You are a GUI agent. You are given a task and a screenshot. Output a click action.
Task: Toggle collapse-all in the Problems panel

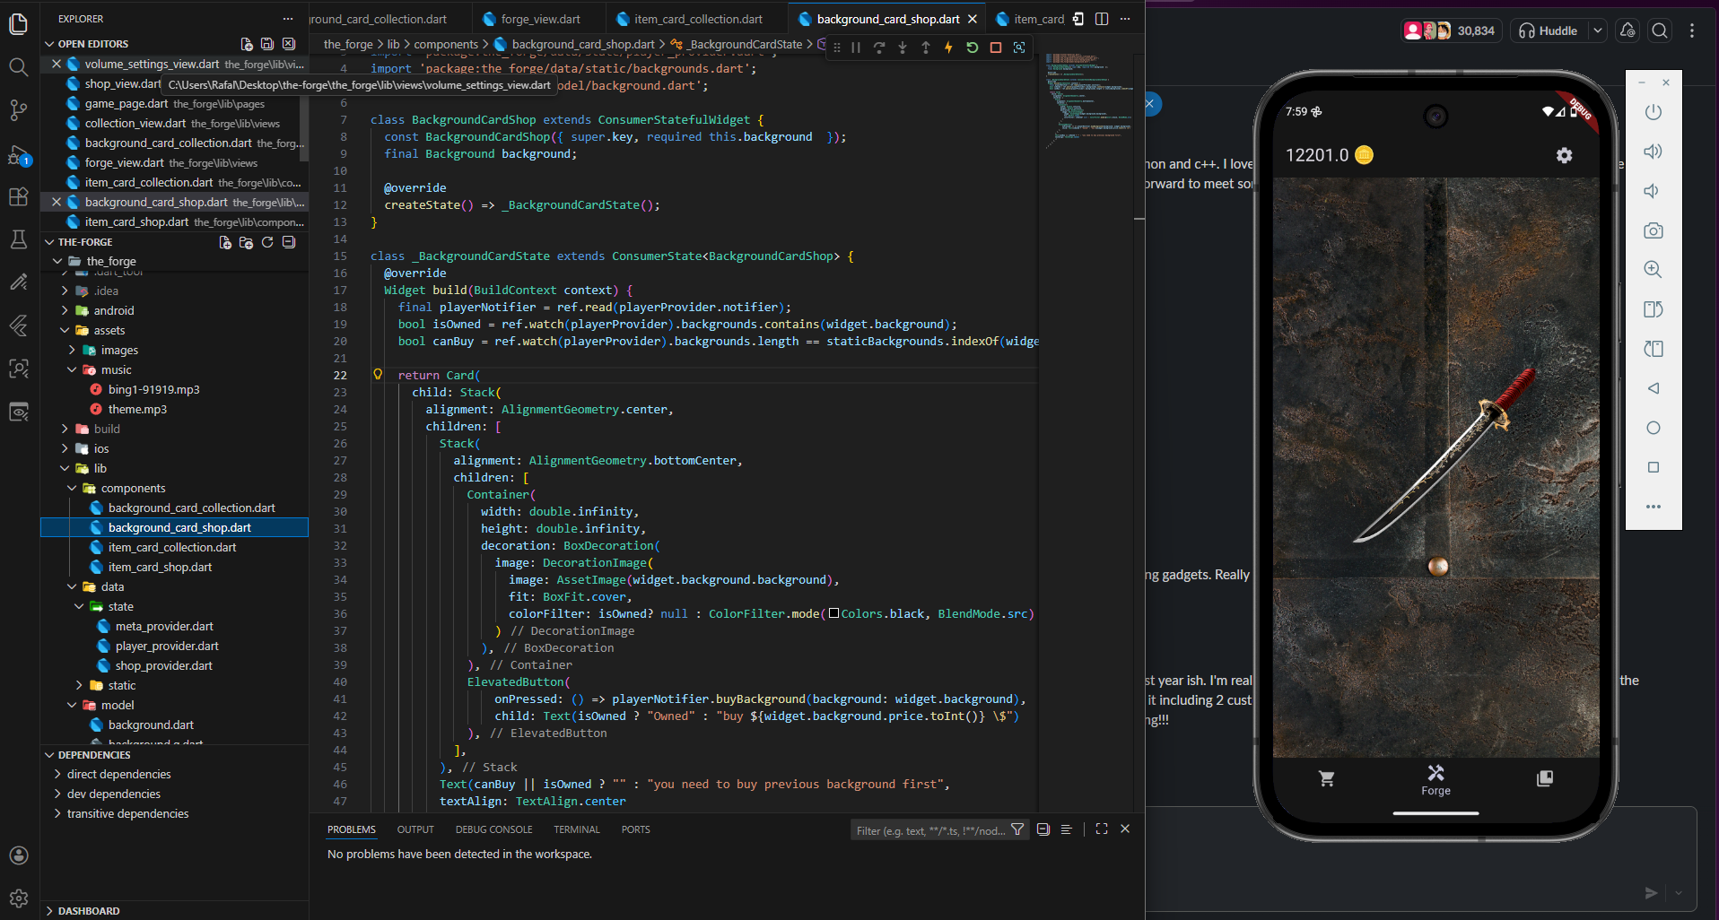(x=1043, y=829)
